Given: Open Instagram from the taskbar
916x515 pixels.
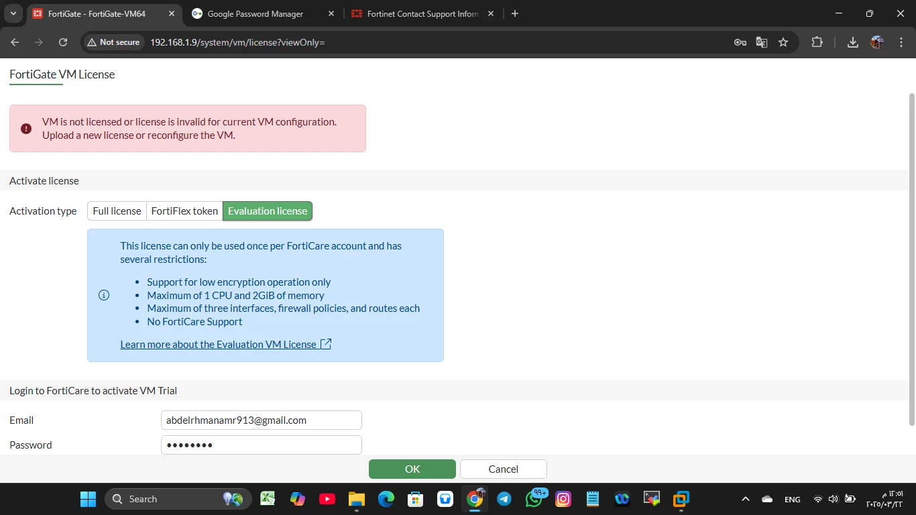Looking at the screenshot, I should click(x=563, y=499).
